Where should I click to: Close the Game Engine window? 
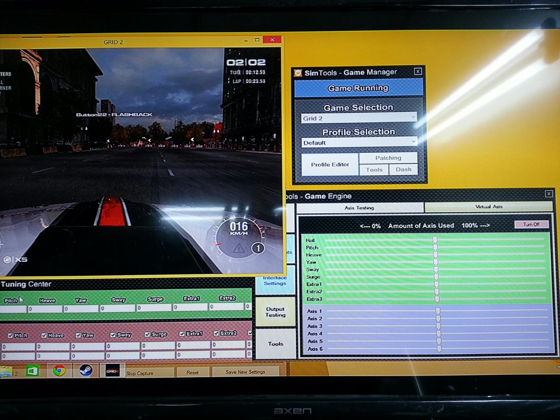[x=549, y=194]
